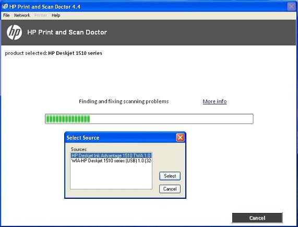
Task: Close the Select Source dialog with red X
Action: [180, 137]
